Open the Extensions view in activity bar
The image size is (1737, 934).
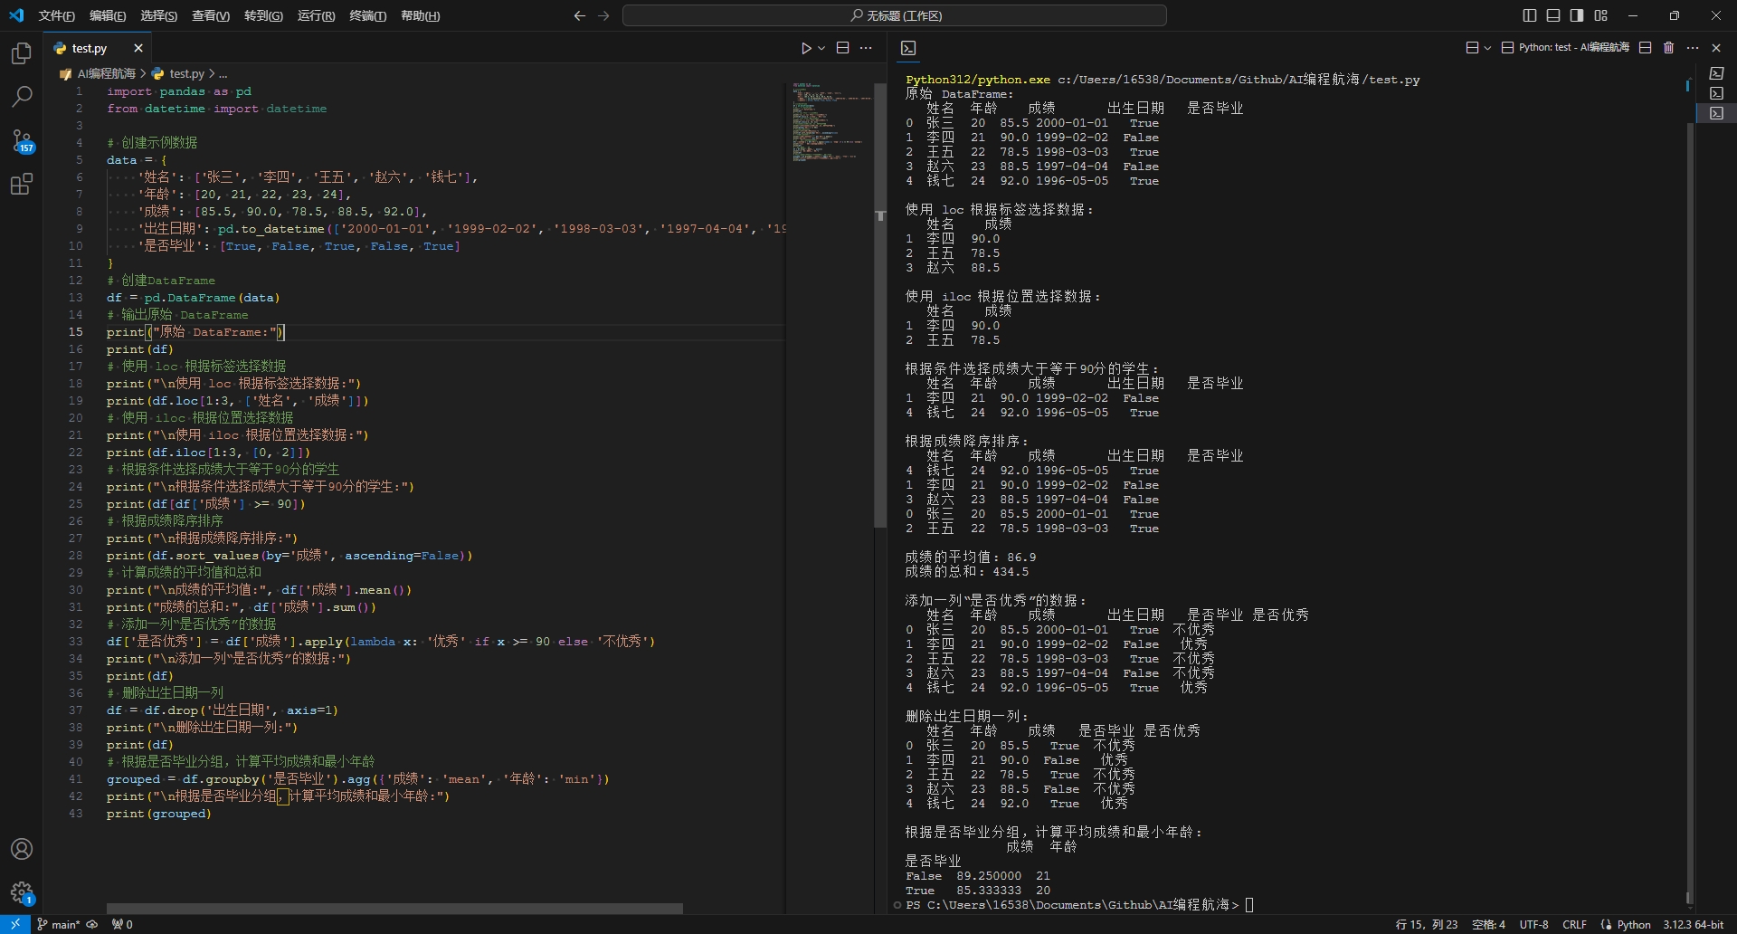pyautogui.click(x=22, y=185)
